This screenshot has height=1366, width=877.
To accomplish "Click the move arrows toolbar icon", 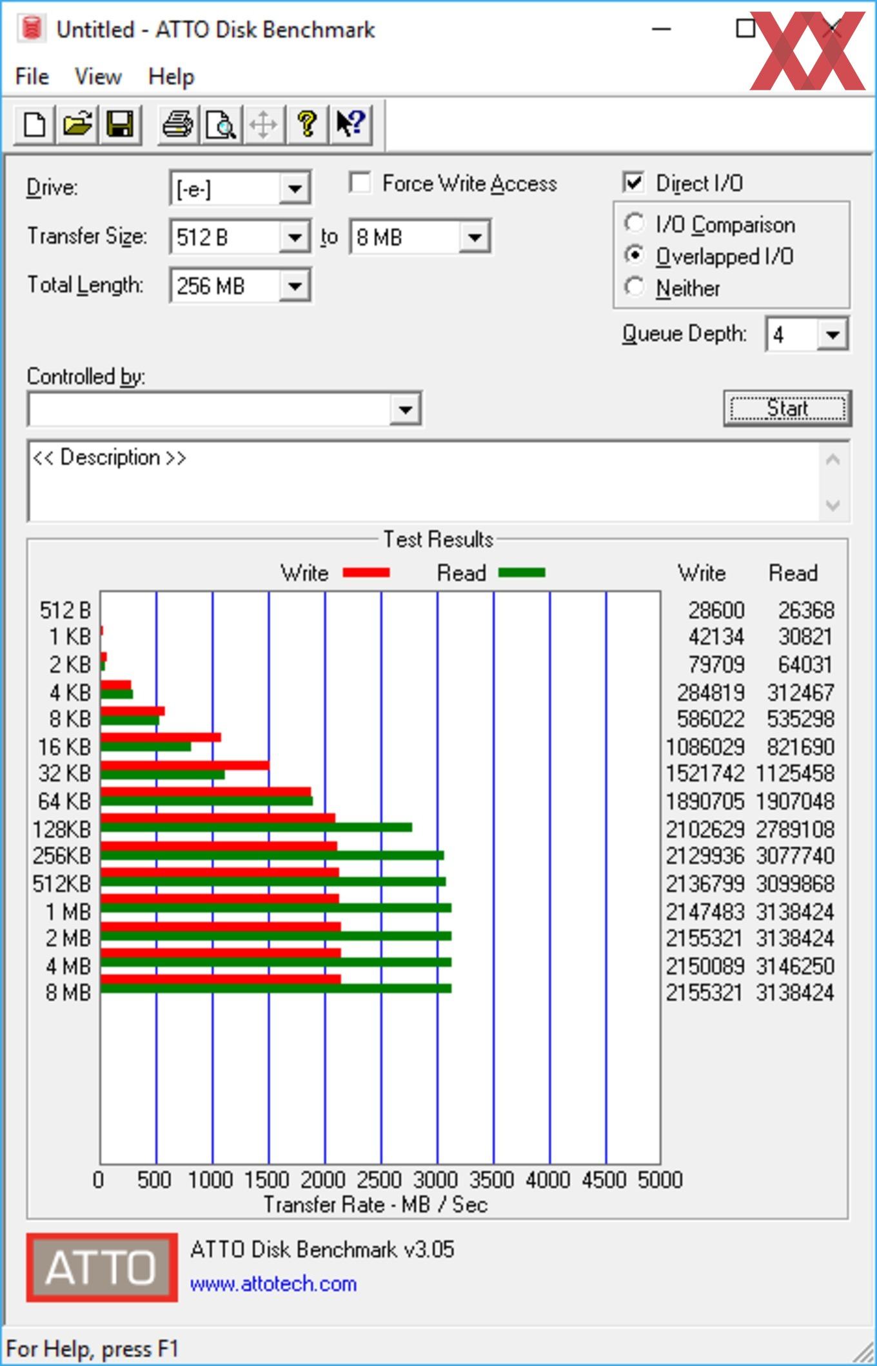I will click(x=264, y=124).
